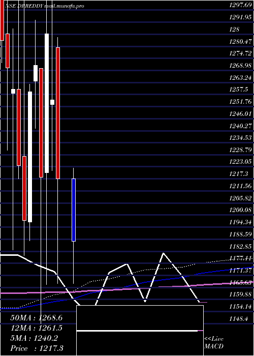
Task: Click the 1280.47 price level label
Action: click(240, 42)
